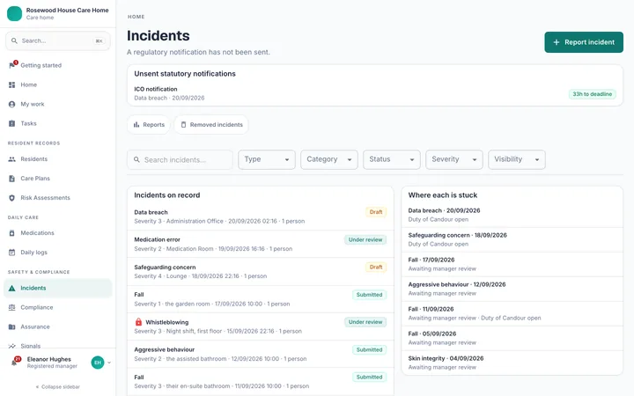This screenshot has width=634, height=396.
Task: Open Residents in the sidebar
Action: pos(58,159)
